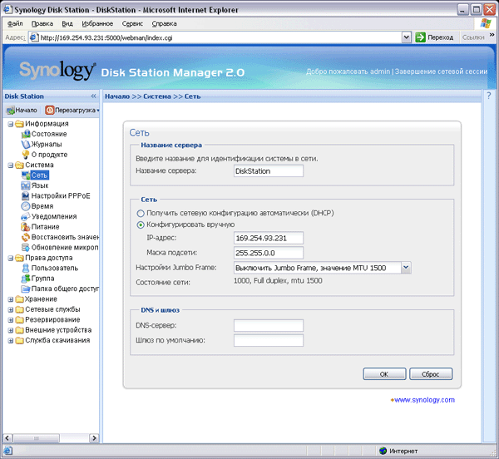Open the Восстановить значения restore icon

(26, 237)
